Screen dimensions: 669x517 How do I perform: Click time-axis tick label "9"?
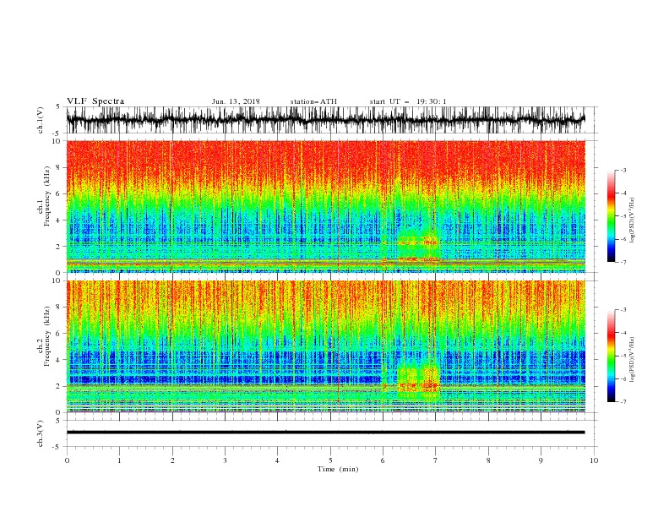coord(541,460)
